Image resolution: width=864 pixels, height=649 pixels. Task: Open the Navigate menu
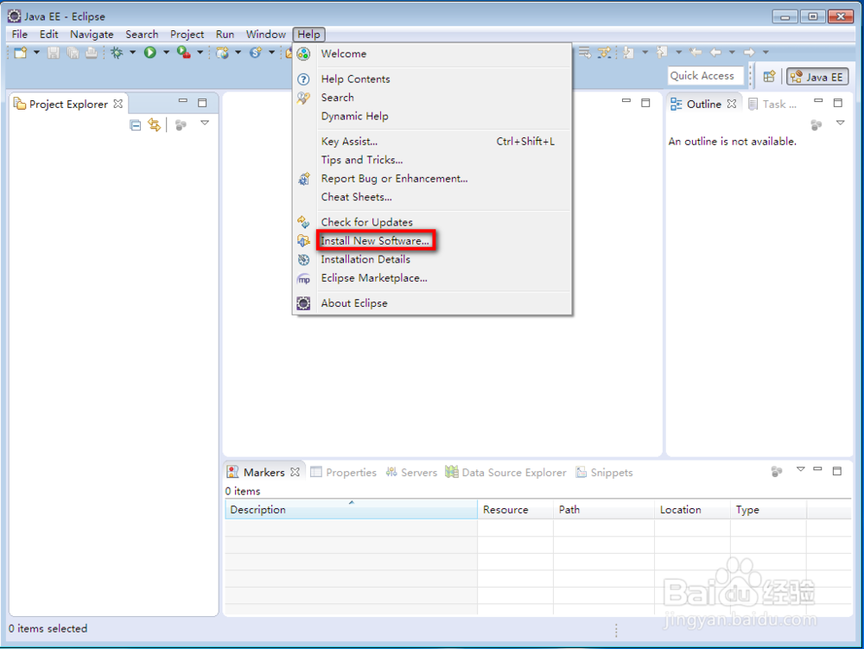(92, 35)
